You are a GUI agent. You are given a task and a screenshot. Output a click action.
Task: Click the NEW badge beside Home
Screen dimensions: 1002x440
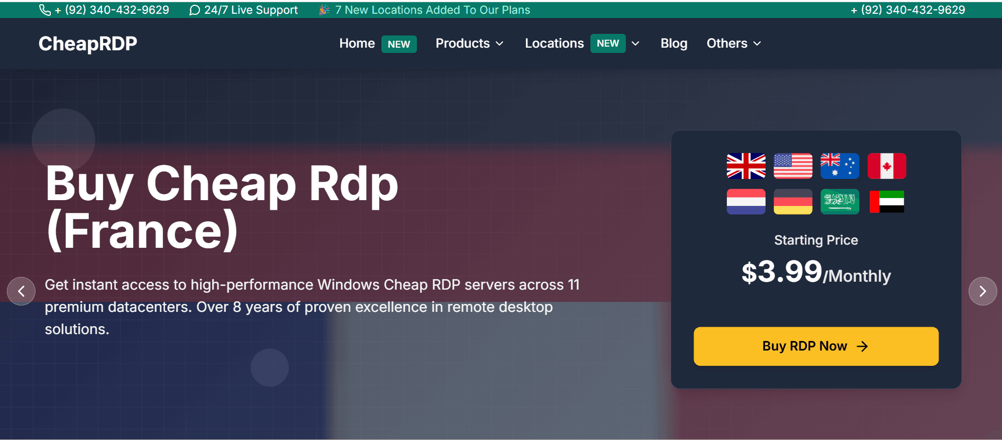399,44
